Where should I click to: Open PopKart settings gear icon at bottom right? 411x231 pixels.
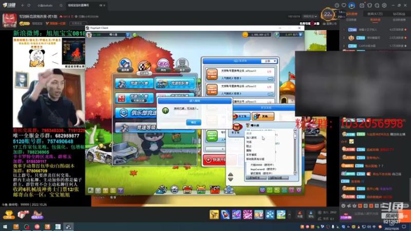click(x=299, y=190)
